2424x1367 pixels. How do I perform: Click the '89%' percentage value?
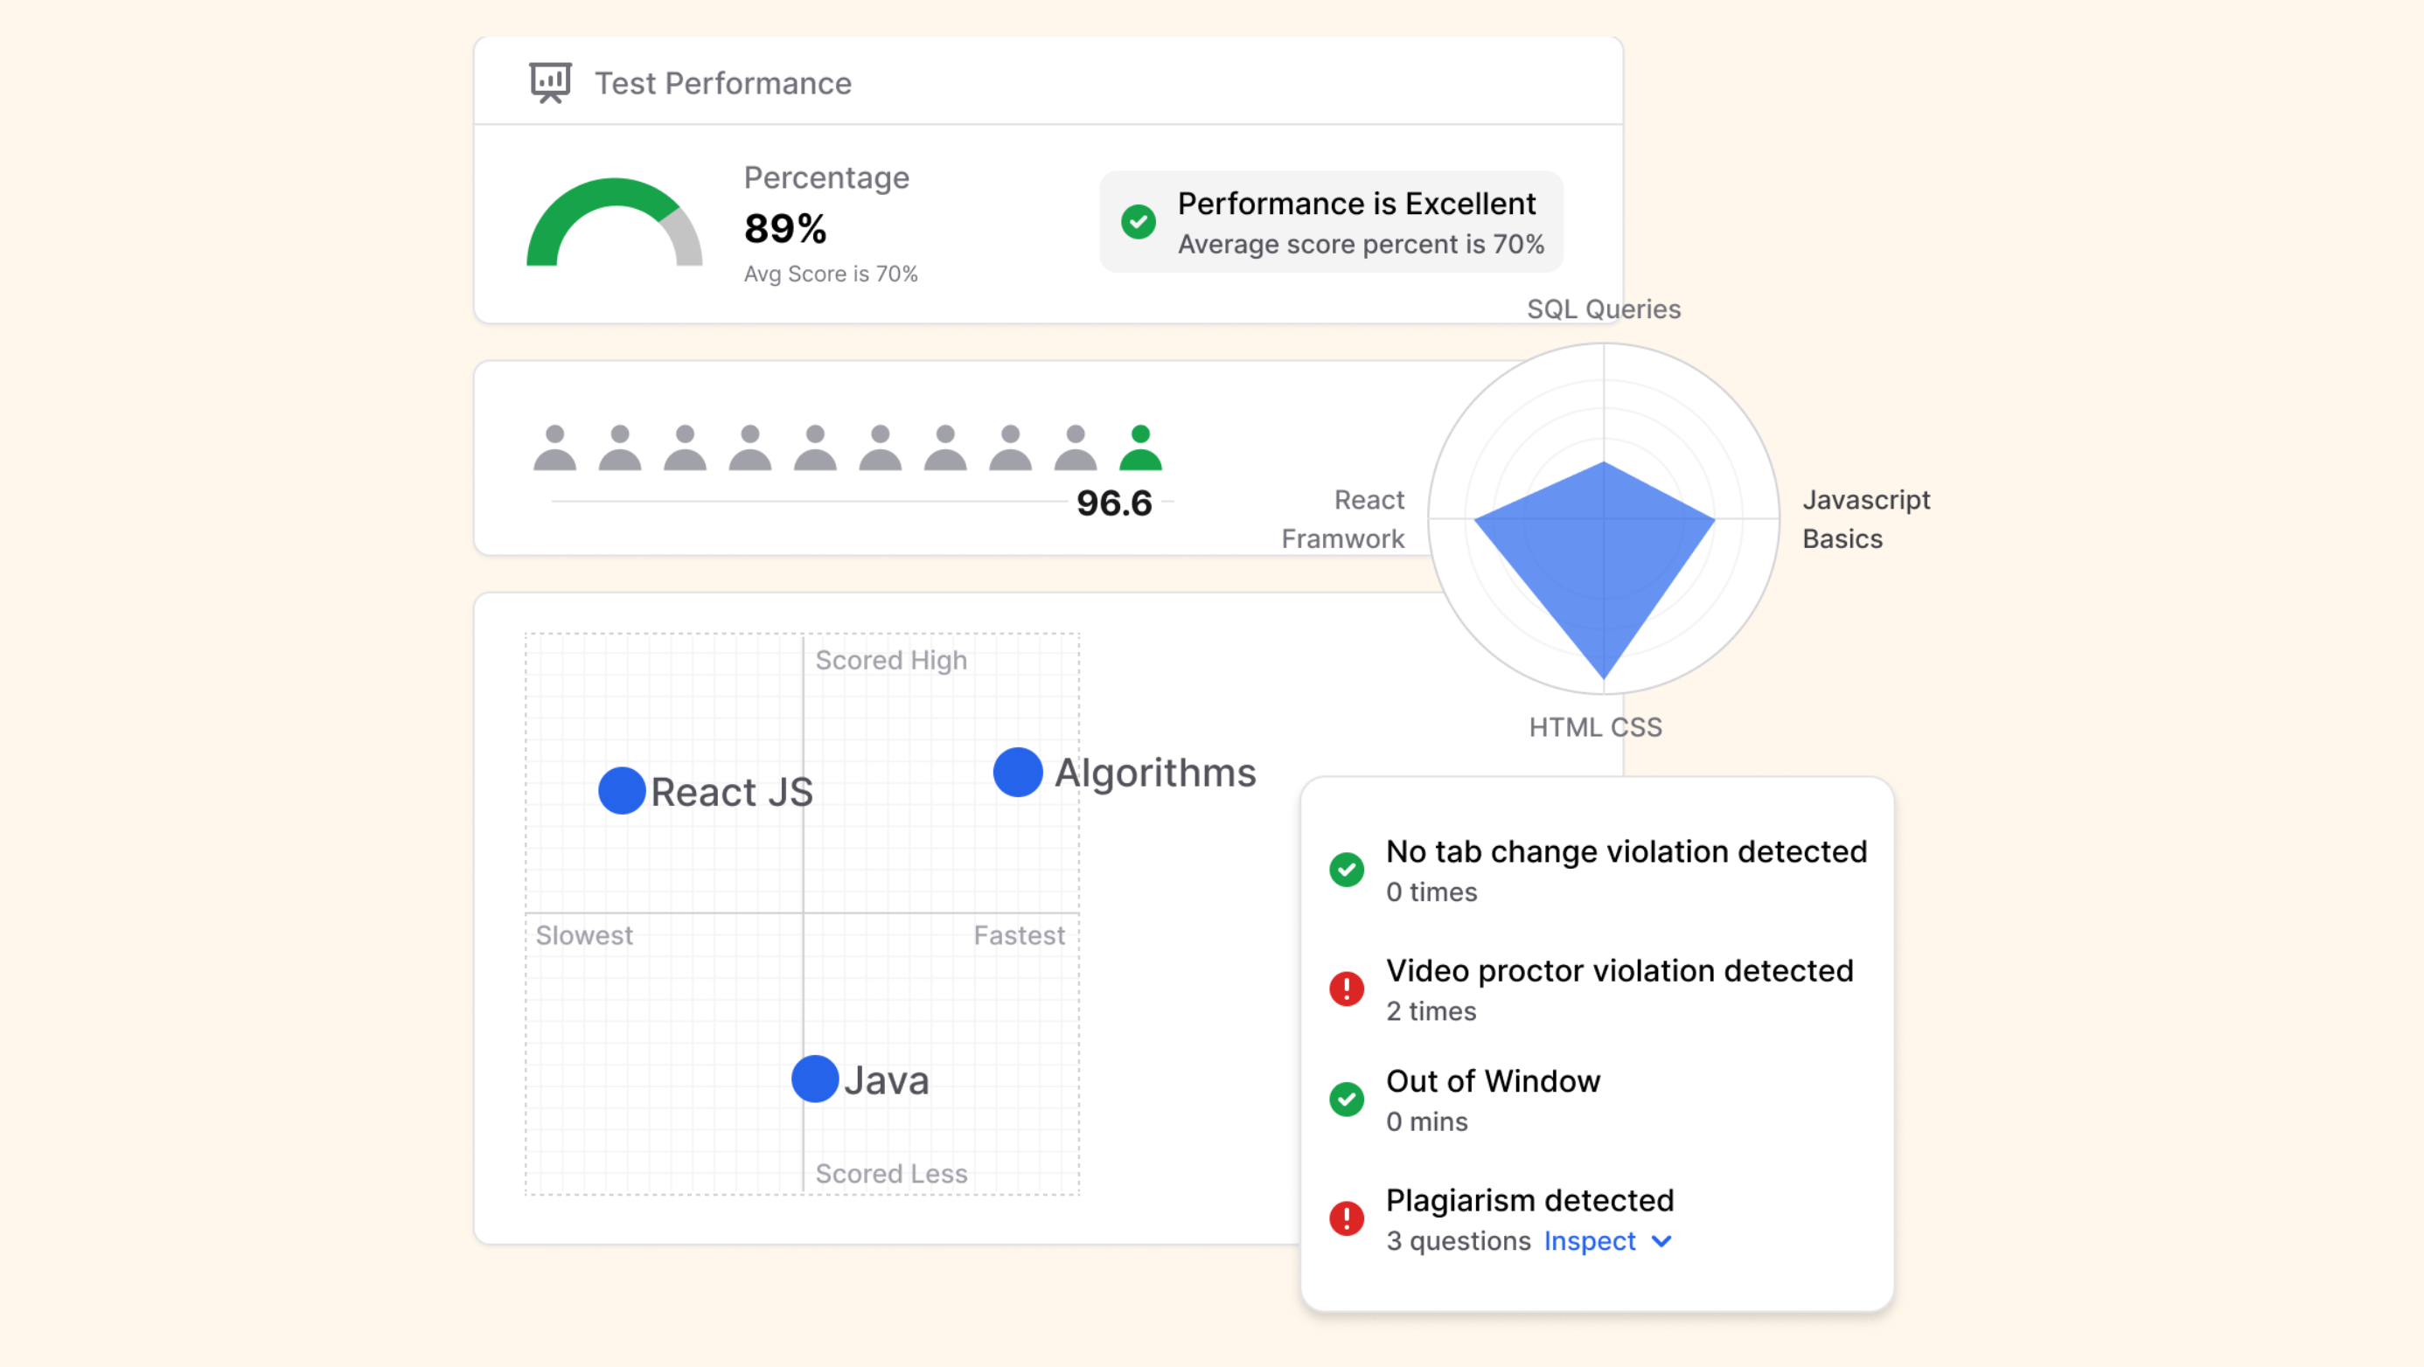coord(786,229)
